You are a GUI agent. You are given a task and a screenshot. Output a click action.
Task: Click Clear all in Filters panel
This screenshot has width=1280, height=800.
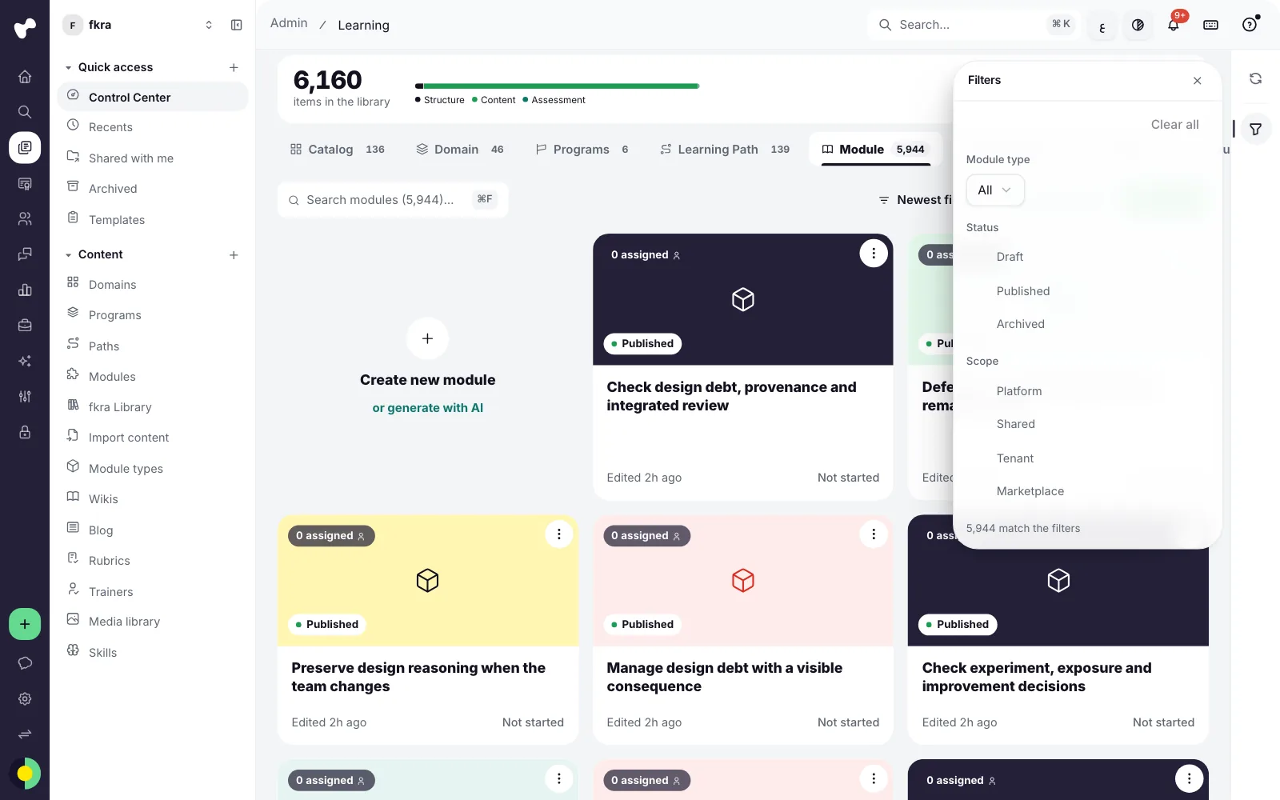pyautogui.click(x=1174, y=125)
